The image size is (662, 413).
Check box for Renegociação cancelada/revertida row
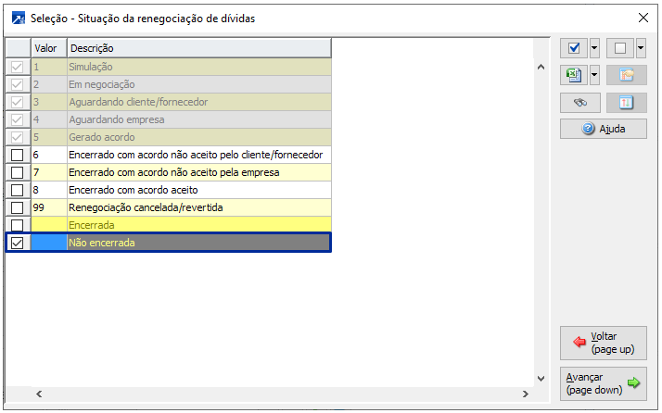pos(17,208)
